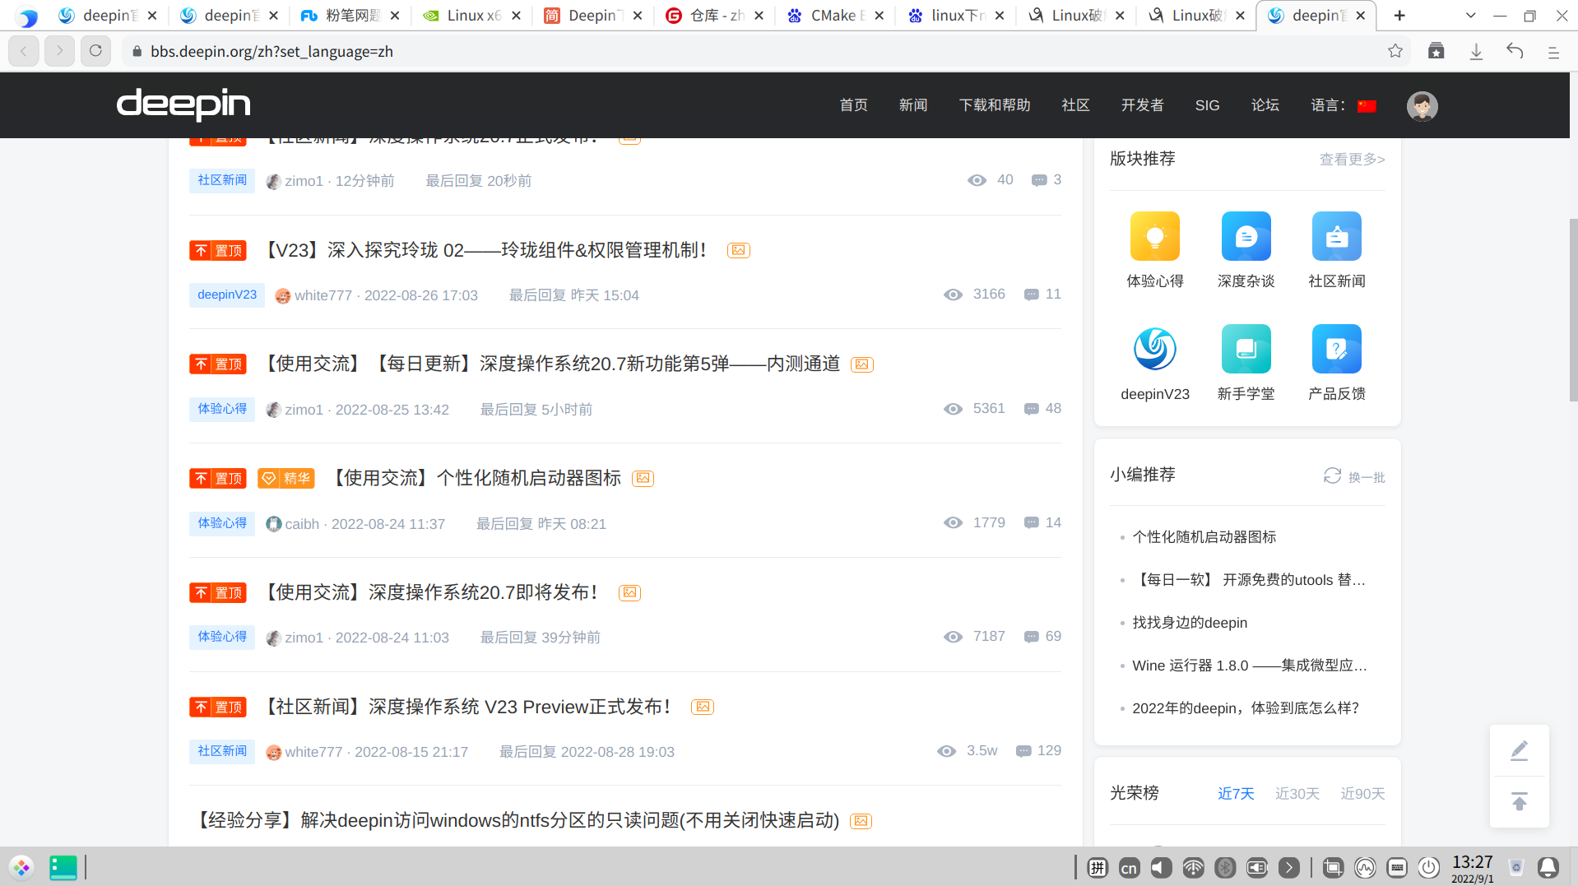Open the deepin launcher in the taskbar
Viewport: 1578px width, 886px height.
tap(21, 867)
